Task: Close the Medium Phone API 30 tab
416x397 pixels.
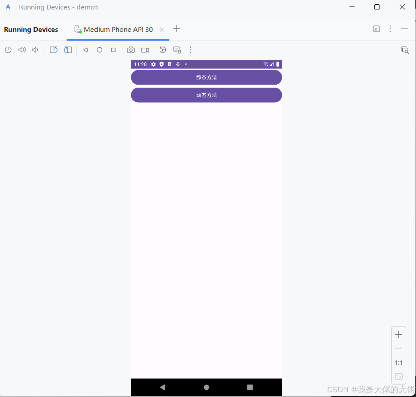Action: pos(162,30)
